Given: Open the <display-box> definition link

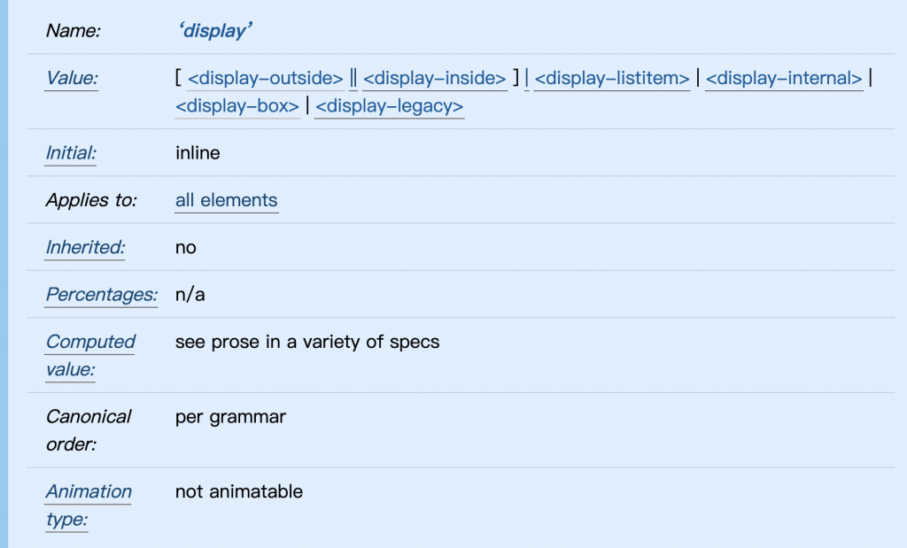Looking at the screenshot, I should click(x=237, y=106).
